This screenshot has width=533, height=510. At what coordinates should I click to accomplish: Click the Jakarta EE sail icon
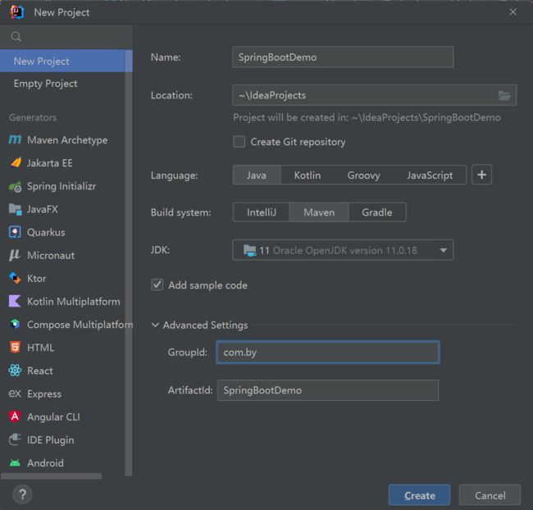click(x=16, y=163)
